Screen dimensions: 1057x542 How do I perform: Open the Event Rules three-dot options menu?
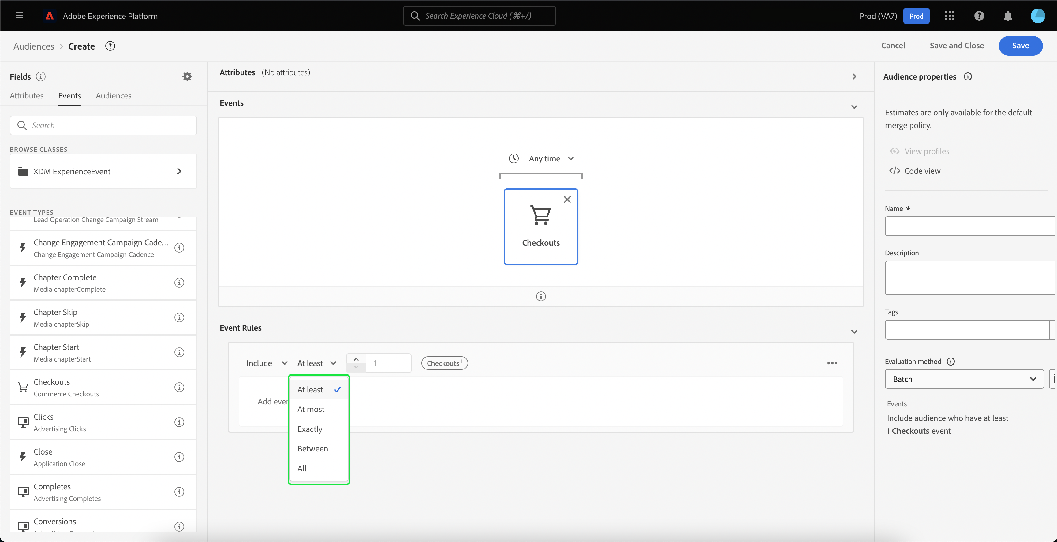[x=832, y=363]
